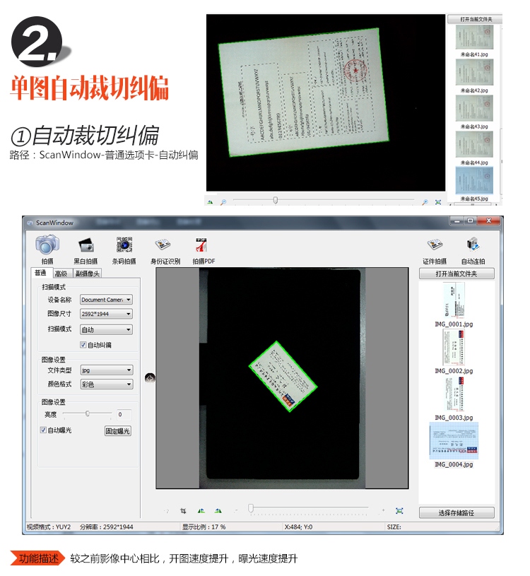Screen dimensions: 530x576
Task: Expand the 设备名称 Document Camera dropdown
Action: pos(106,300)
